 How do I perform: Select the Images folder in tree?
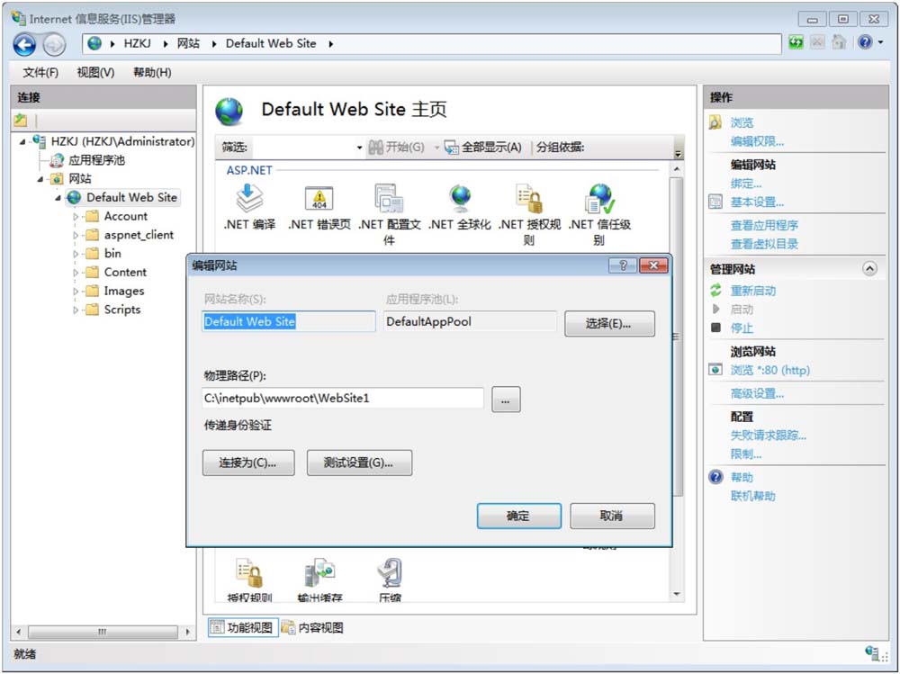click(x=124, y=291)
